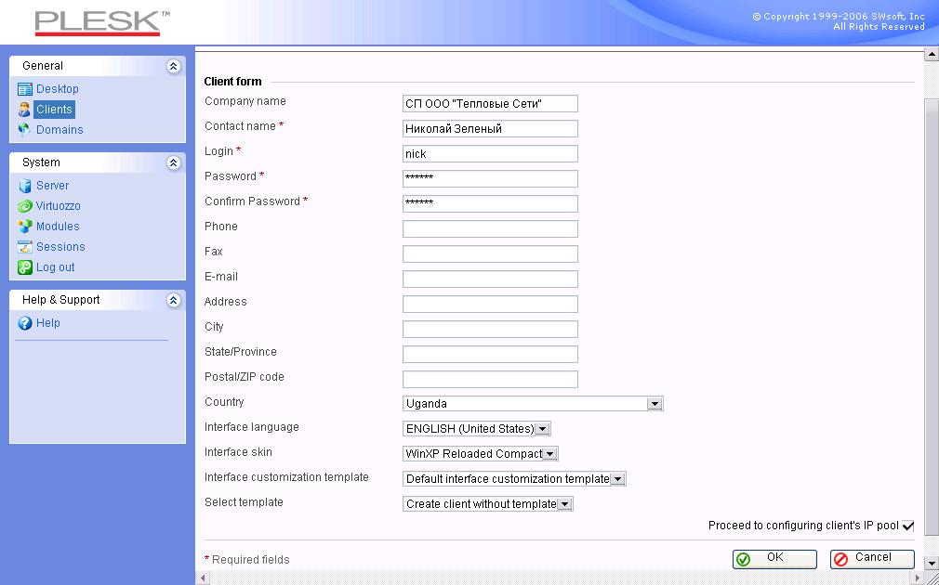Click the Modules icon

click(25, 227)
